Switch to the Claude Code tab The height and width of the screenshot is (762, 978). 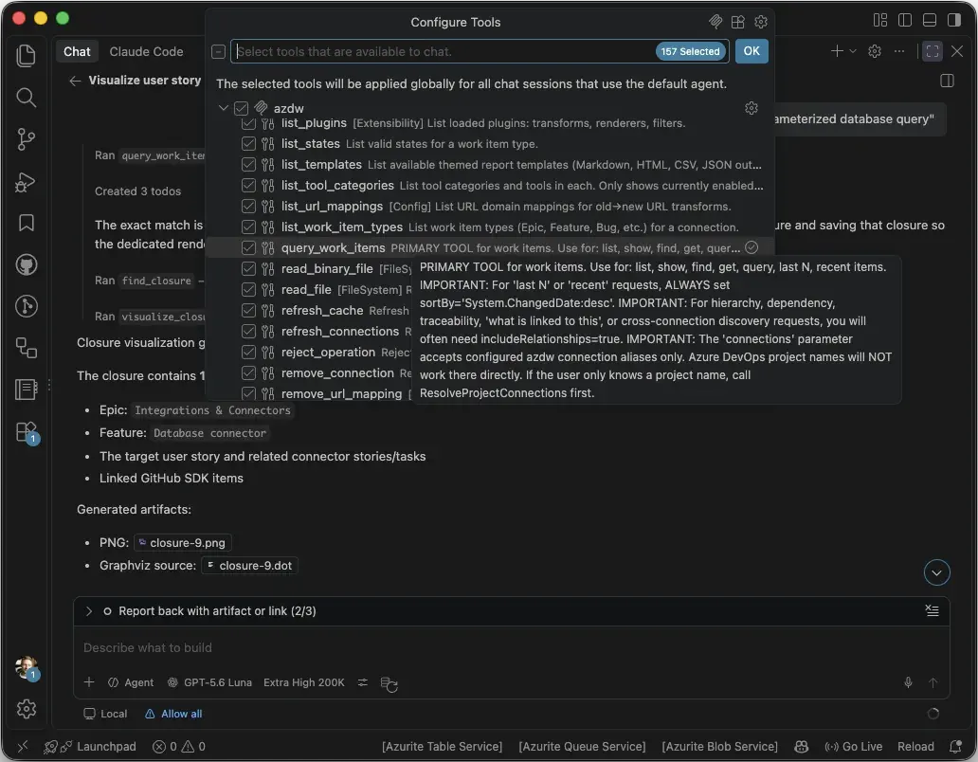(x=147, y=52)
